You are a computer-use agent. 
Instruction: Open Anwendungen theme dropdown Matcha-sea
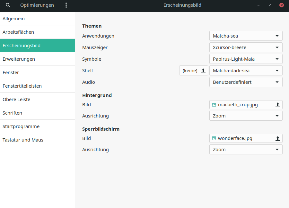246,36
